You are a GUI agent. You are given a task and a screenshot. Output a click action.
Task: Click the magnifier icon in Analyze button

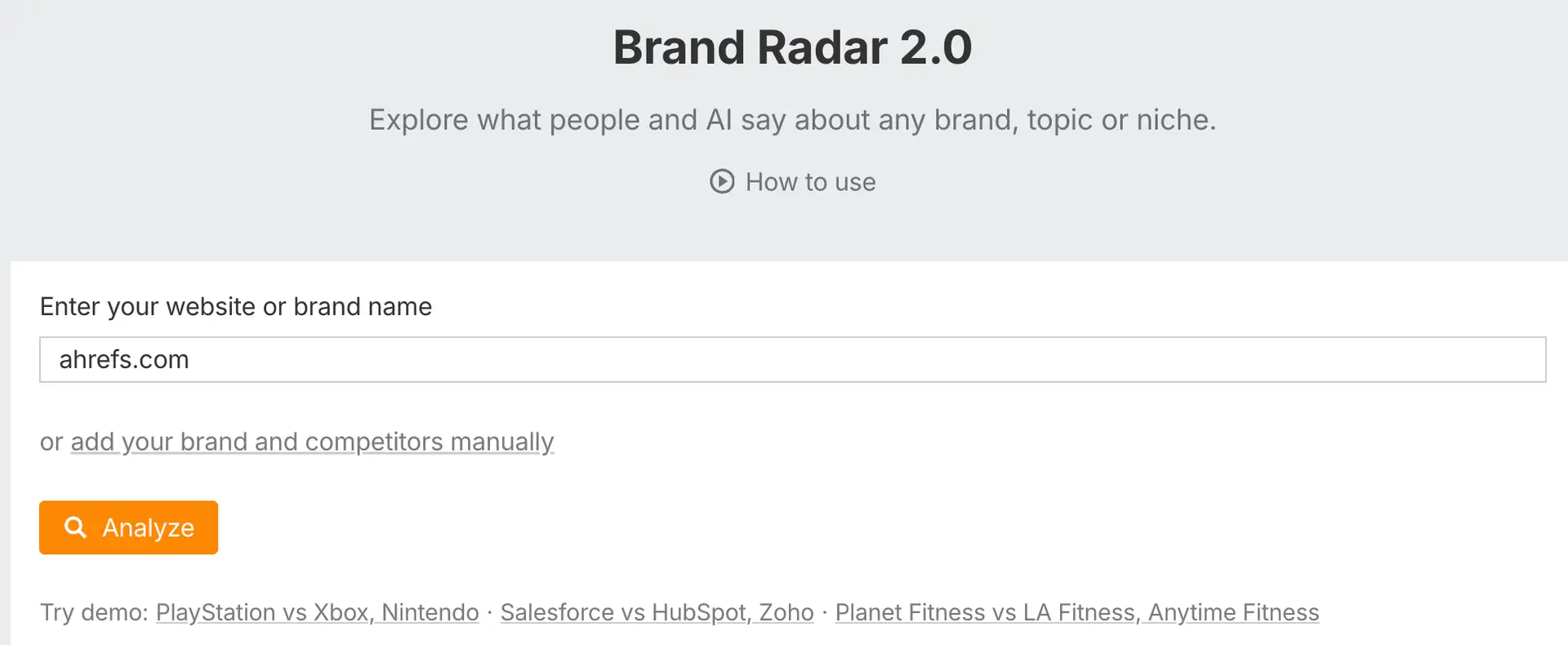75,527
